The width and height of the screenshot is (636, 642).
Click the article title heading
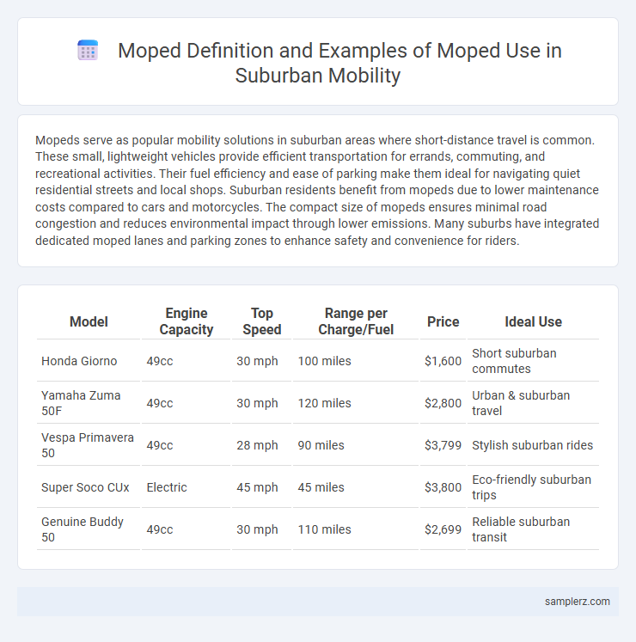[339, 63]
